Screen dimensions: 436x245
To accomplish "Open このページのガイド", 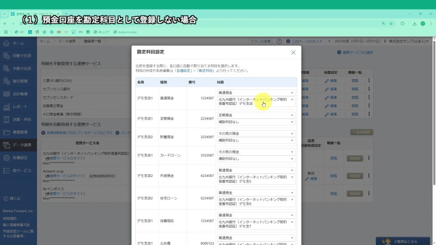I will (x=304, y=41).
